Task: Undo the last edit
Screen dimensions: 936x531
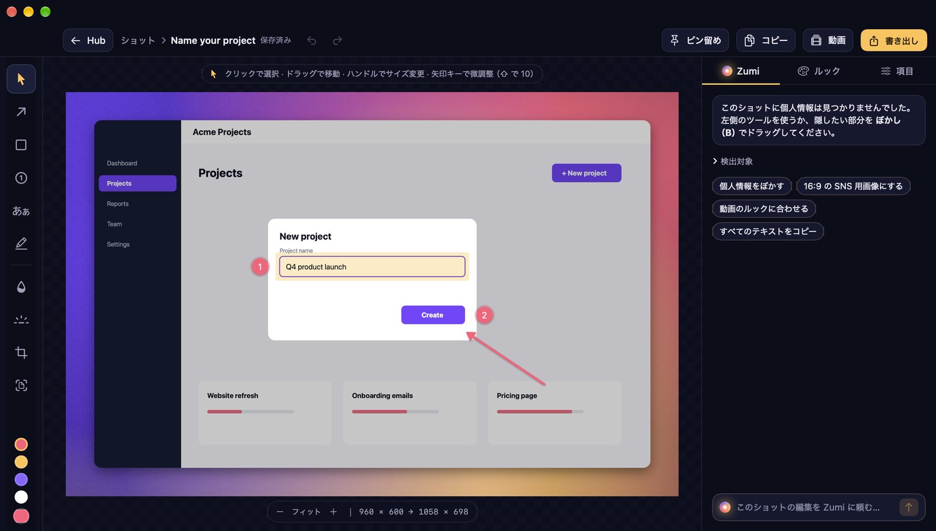Action: pyautogui.click(x=312, y=40)
